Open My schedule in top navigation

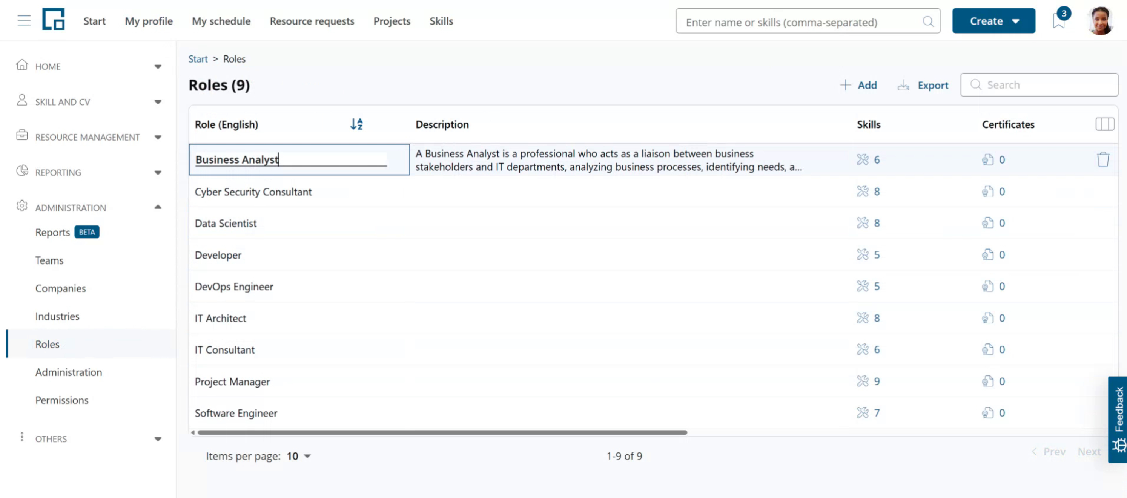[x=221, y=21]
